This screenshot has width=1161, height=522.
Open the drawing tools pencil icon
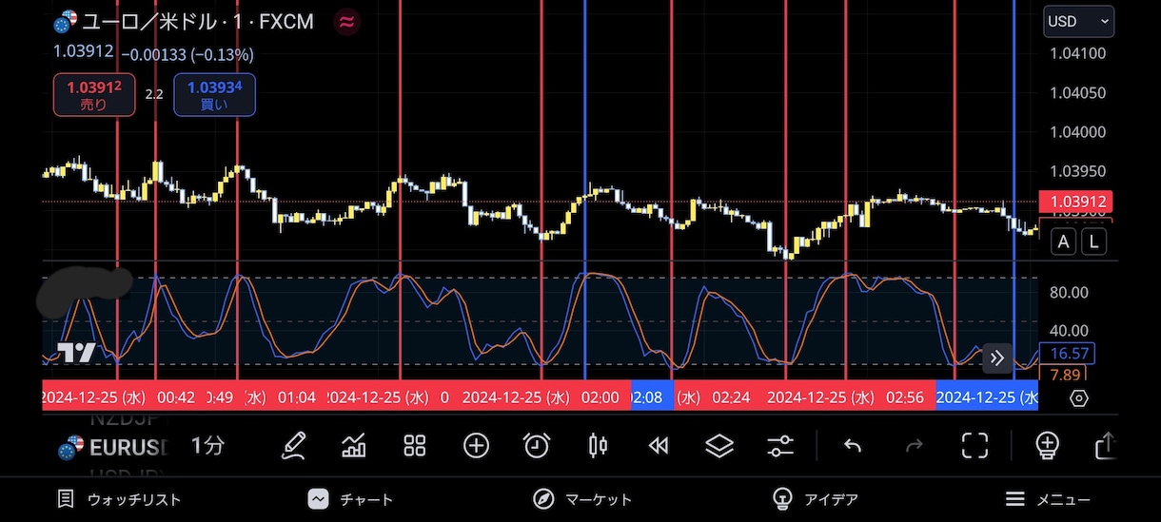294,445
